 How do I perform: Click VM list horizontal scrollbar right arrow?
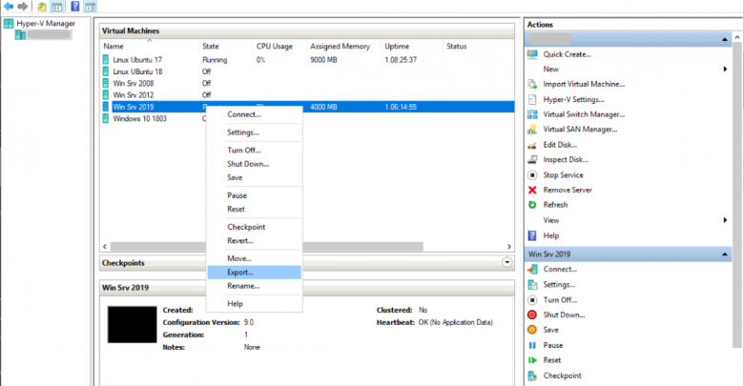tap(509, 247)
